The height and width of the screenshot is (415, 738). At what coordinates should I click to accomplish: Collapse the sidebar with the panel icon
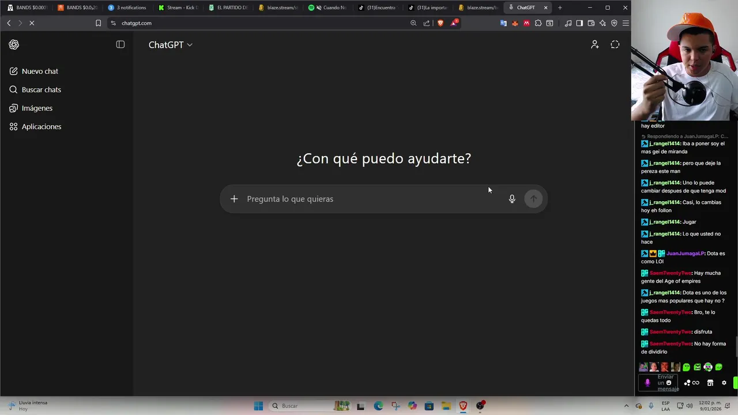[120, 44]
